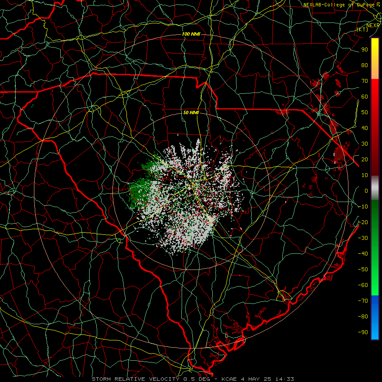This screenshot has height=382, width=382.
Task: Click the "-10" value on velocity scale
Action: coord(363,207)
